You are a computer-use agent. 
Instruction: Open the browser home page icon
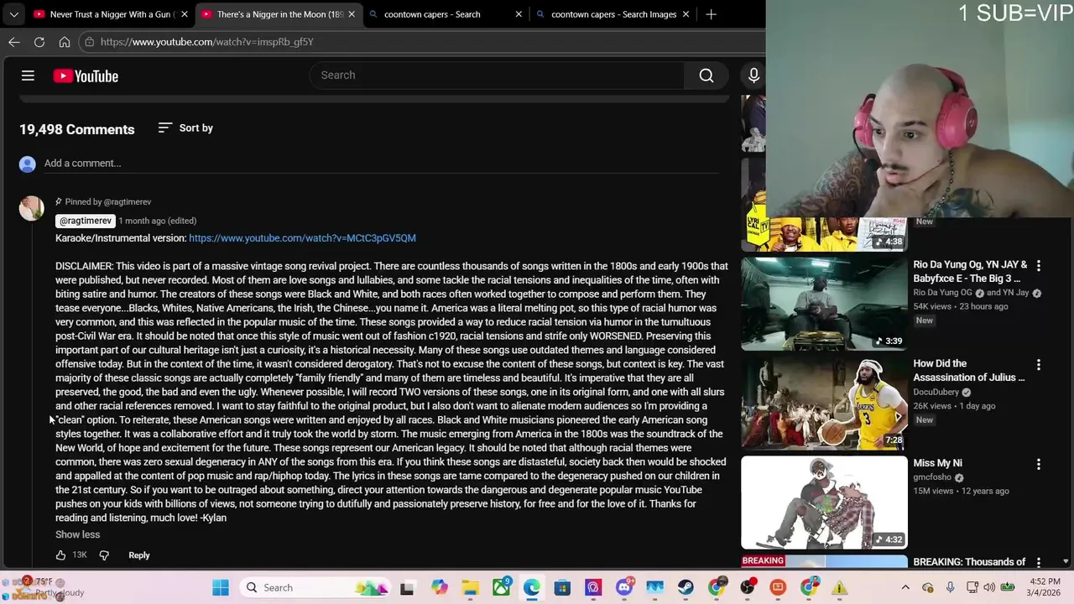click(65, 42)
